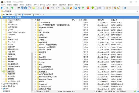The height and width of the screenshot is (93, 139).
Task: Expand the FSAutoRecover tree node
Action: [x=4, y=25]
